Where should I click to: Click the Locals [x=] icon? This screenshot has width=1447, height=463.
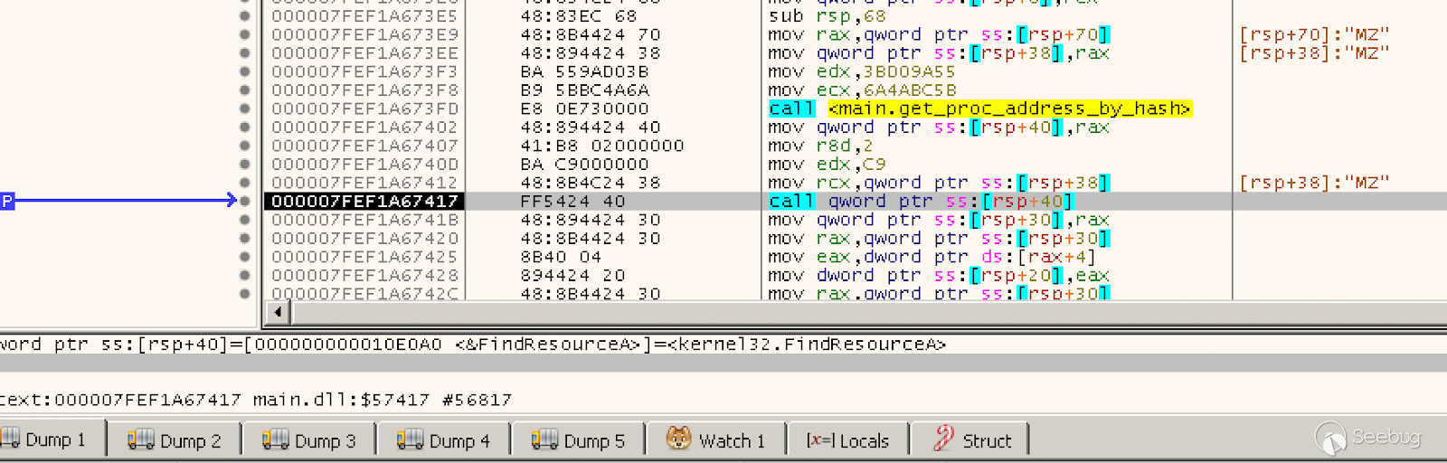(x=820, y=440)
